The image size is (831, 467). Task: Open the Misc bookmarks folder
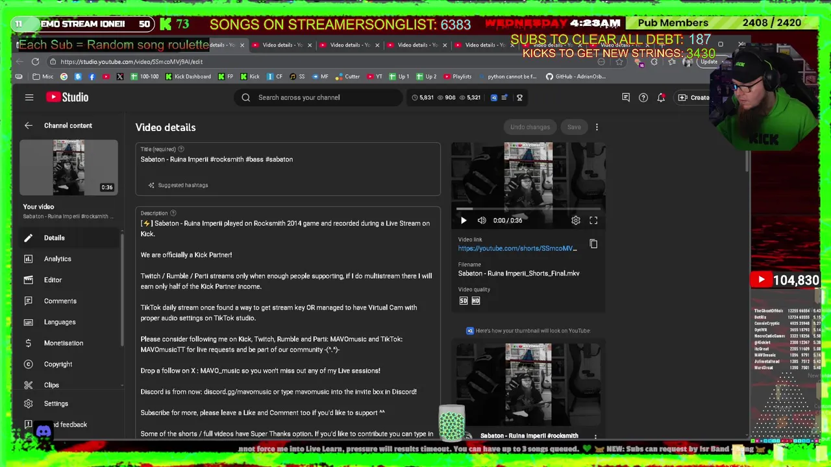tap(43, 77)
